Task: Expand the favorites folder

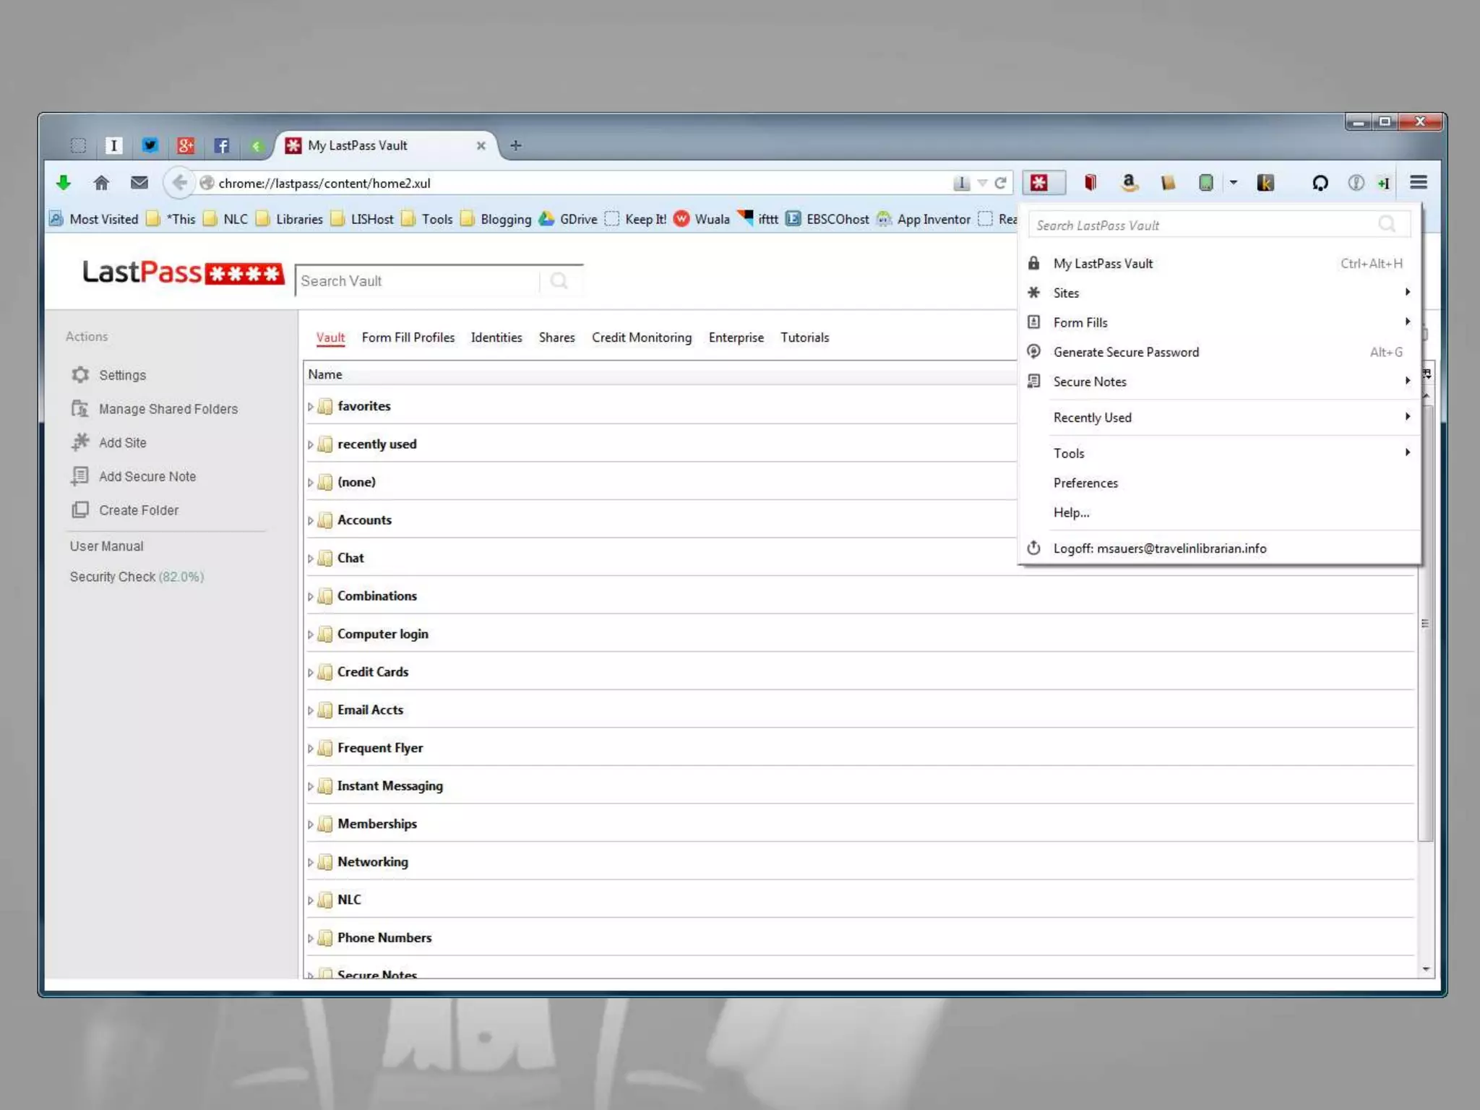Action: pos(311,407)
